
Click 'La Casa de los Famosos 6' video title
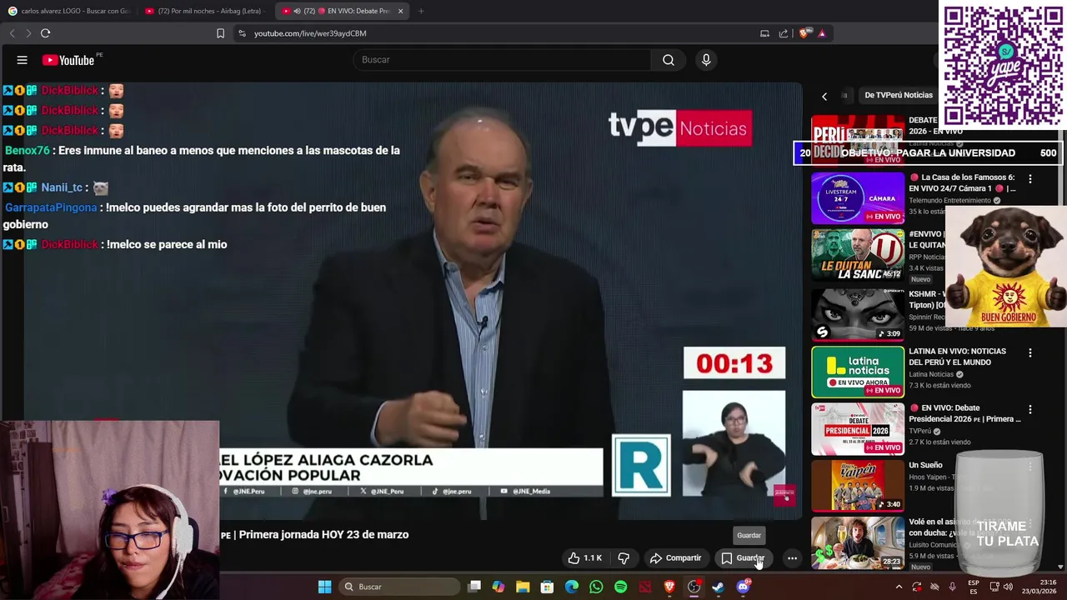(x=962, y=183)
